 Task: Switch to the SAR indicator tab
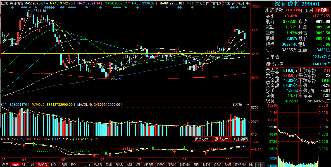[x=228, y=165]
